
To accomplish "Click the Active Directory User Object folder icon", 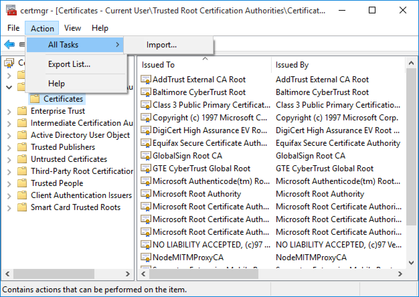I will pyautogui.click(x=22, y=135).
